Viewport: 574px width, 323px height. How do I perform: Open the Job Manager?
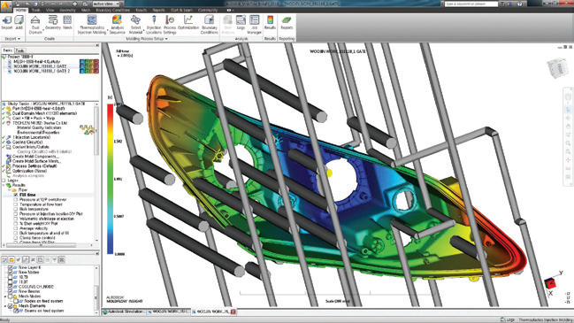[x=254, y=25]
